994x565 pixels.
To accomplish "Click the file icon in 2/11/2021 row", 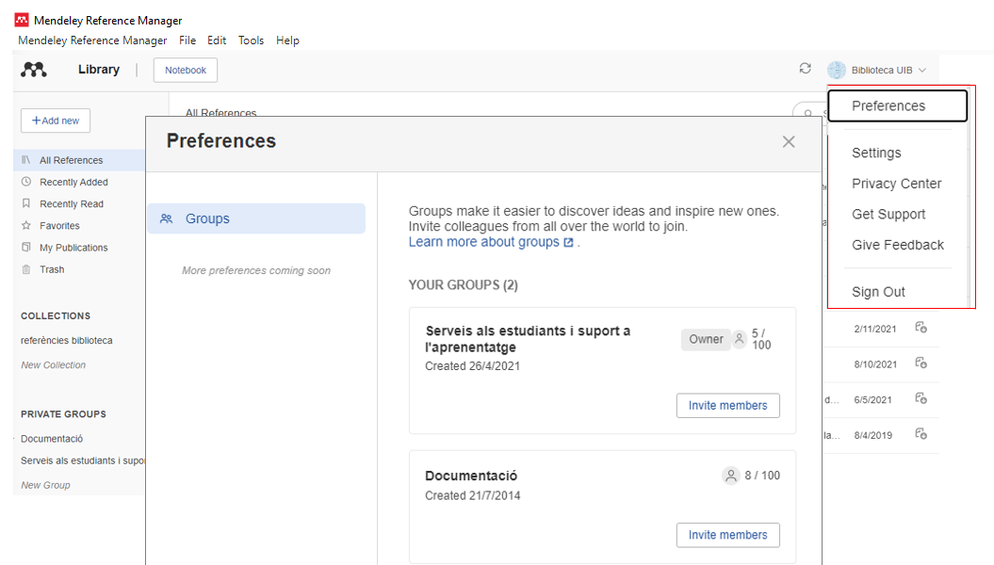I will pos(921,328).
